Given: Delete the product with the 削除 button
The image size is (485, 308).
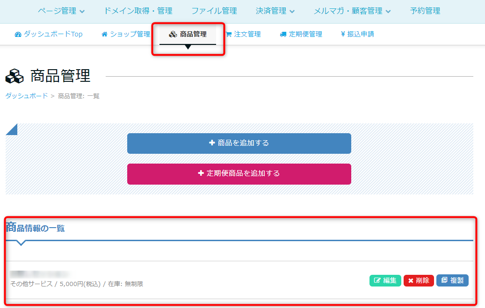Looking at the screenshot, I should pos(419,280).
